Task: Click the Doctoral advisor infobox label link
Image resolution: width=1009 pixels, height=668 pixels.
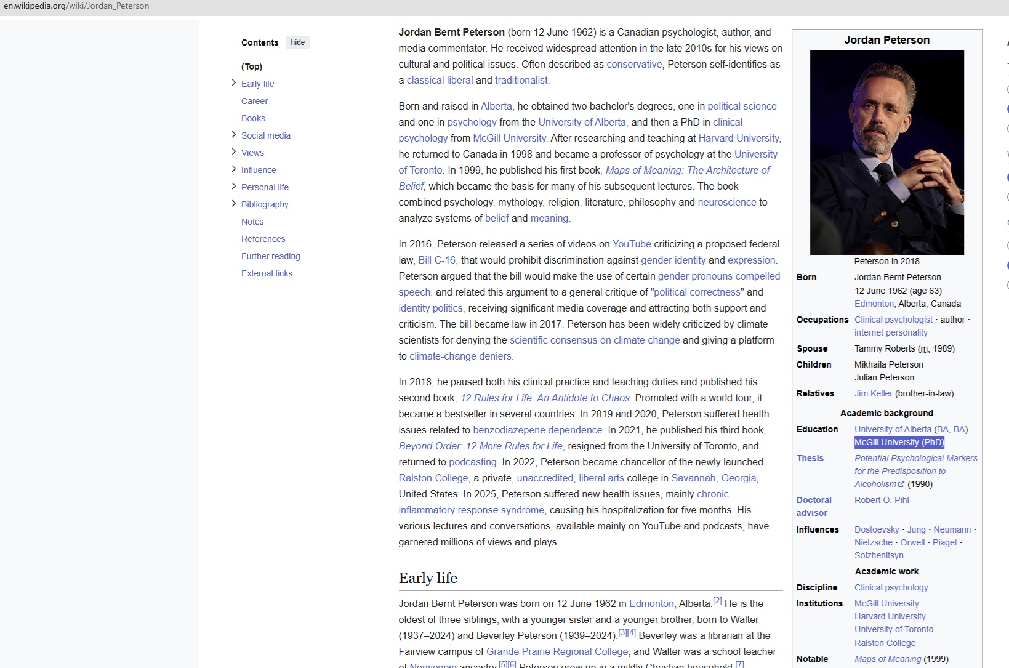Action: tap(814, 506)
